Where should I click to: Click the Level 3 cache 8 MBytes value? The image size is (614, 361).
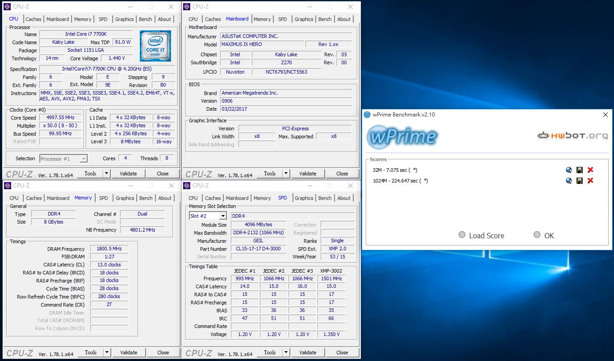[131, 141]
